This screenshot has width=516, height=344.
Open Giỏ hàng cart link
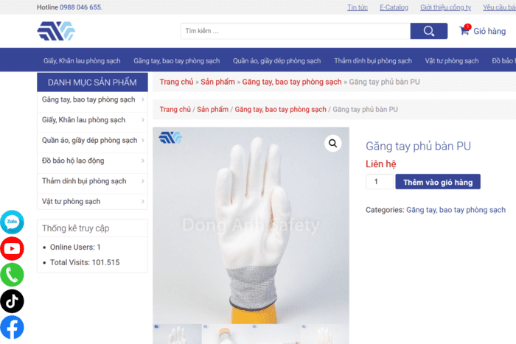coord(489,31)
